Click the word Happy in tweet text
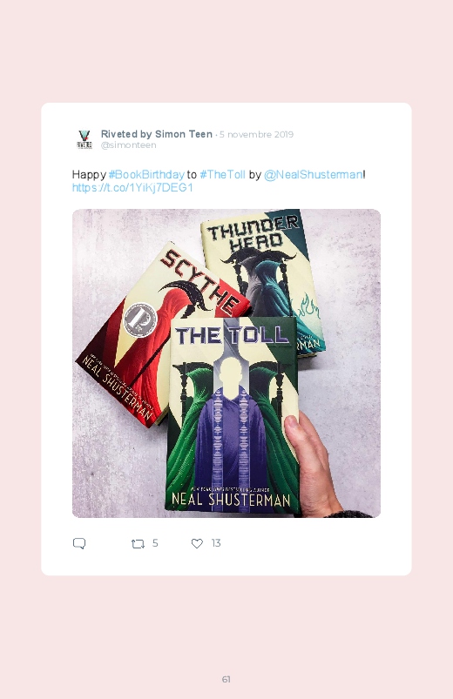 [x=89, y=175]
